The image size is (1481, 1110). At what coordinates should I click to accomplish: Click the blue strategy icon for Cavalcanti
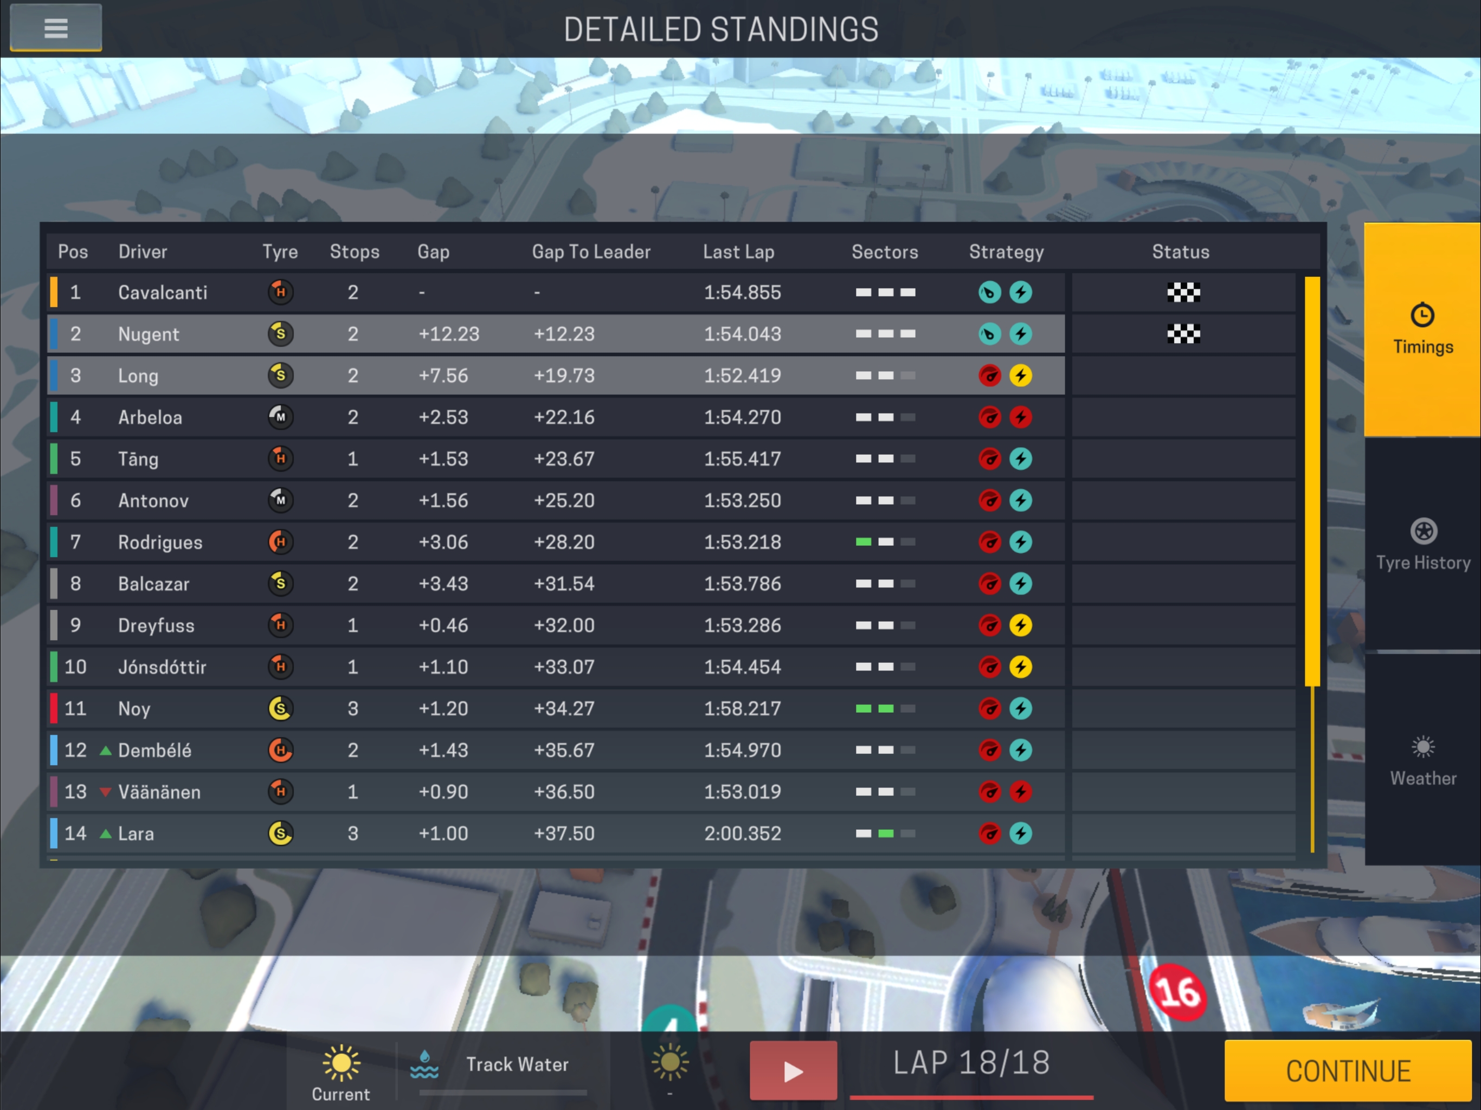tap(990, 291)
